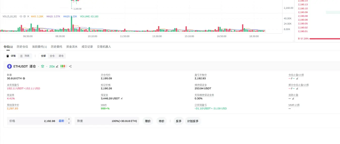Select 全部 margin filter

[x=43, y=56]
